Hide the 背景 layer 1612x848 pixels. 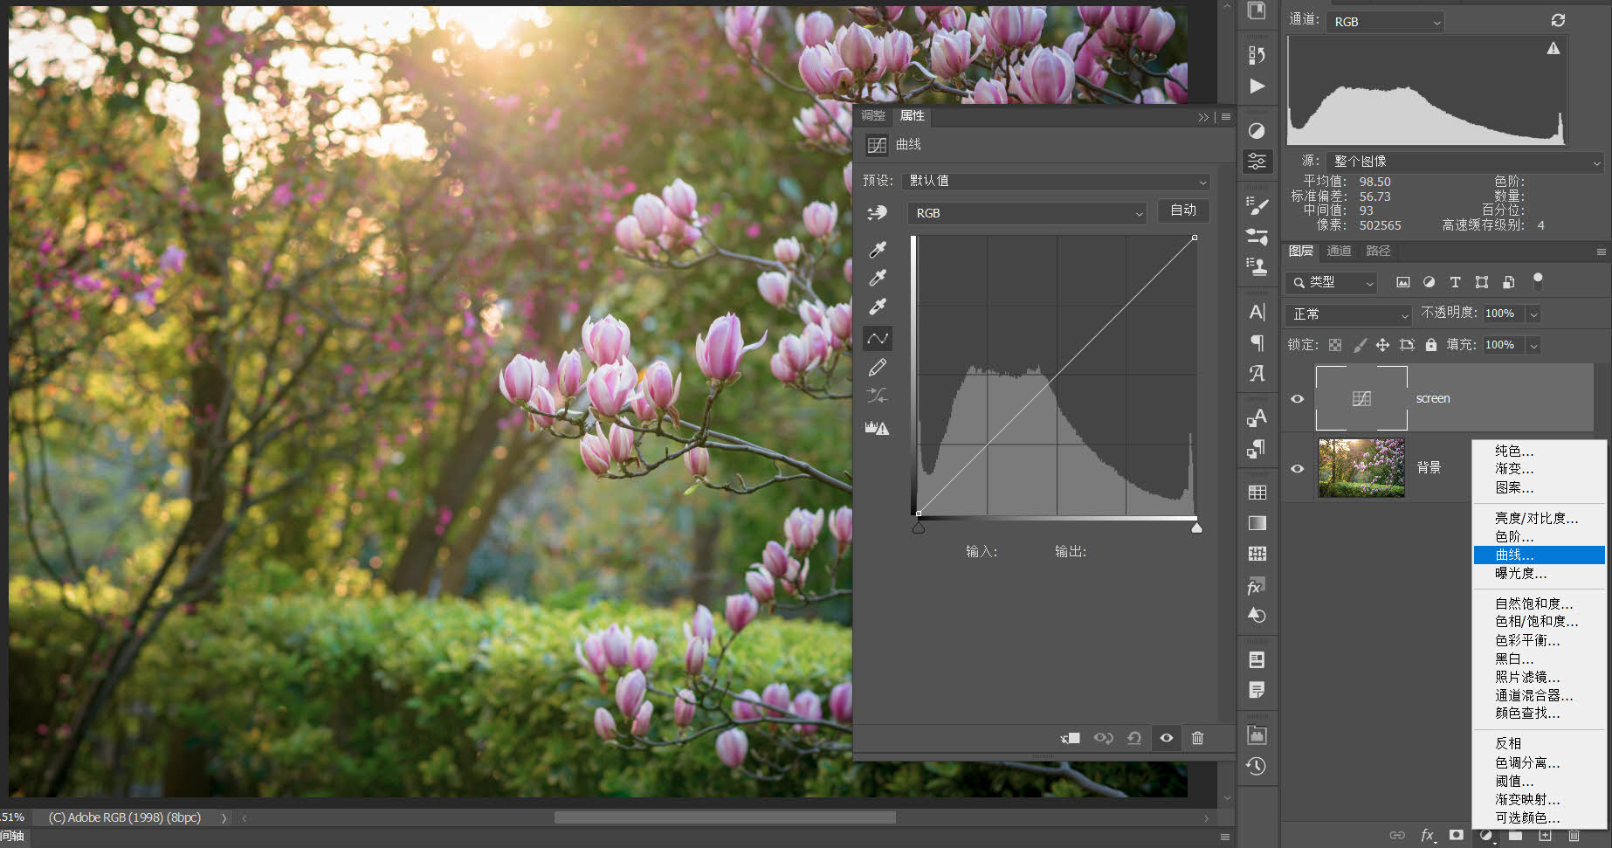click(1298, 469)
